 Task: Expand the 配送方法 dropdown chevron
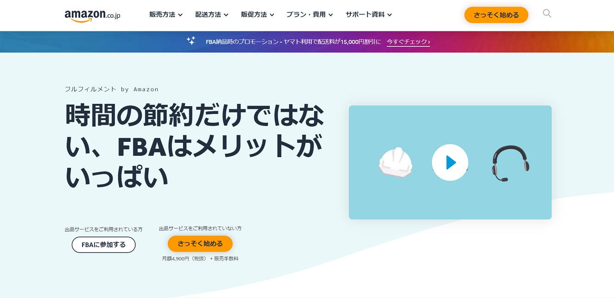click(x=226, y=15)
